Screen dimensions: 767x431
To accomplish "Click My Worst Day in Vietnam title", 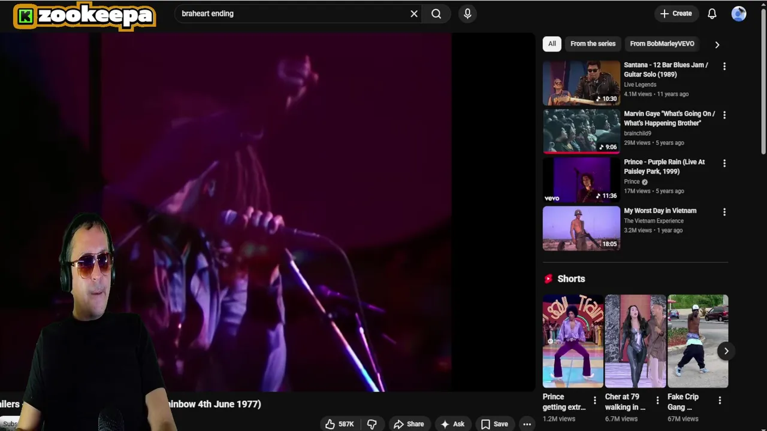I will pyautogui.click(x=660, y=211).
